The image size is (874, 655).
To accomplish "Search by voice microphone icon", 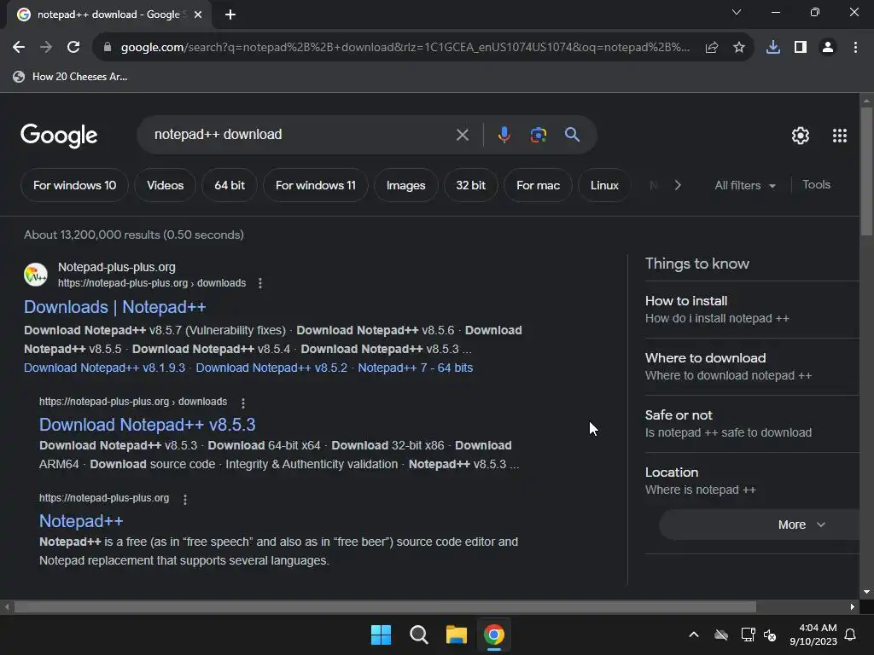I will [x=504, y=135].
